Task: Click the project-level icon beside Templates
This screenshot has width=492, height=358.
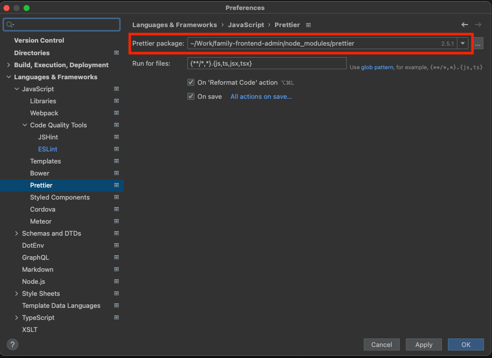Action: [116, 161]
